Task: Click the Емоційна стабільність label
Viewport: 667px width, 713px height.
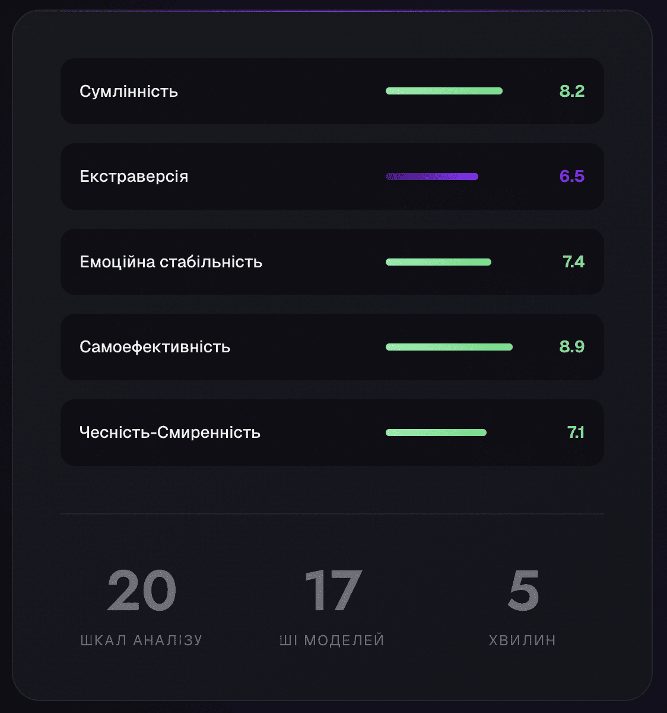Action: click(171, 262)
